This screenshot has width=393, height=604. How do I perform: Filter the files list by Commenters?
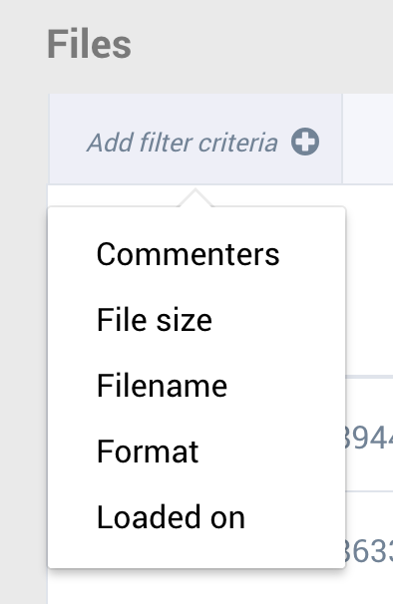click(x=188, y=254)
